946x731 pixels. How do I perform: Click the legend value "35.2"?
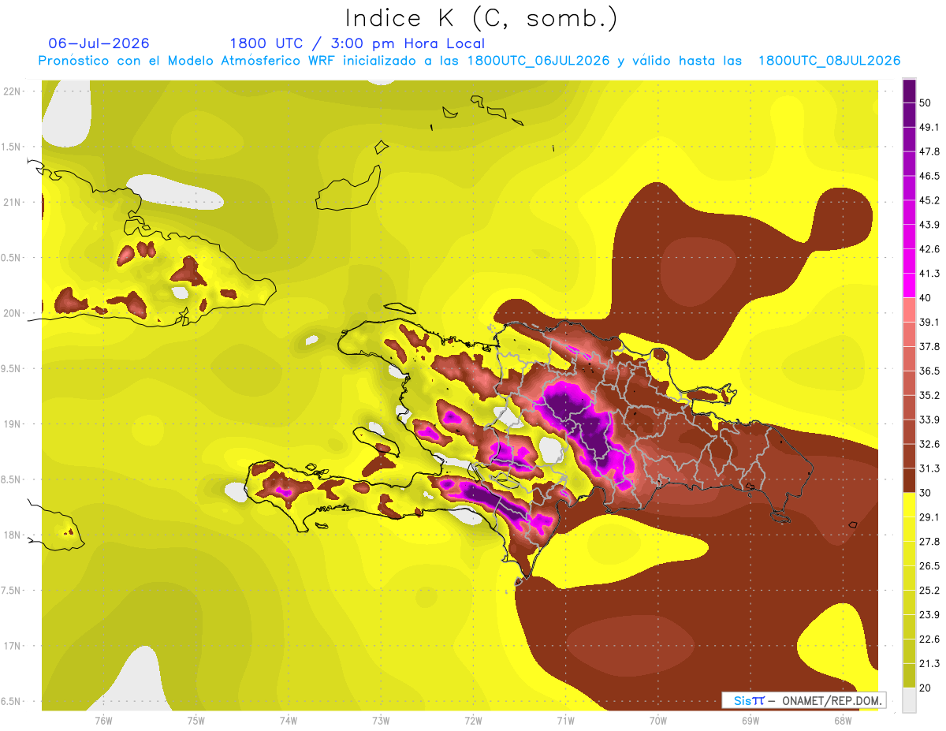[x=929, y=395]
